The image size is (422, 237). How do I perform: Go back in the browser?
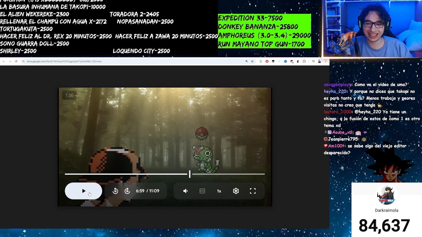(4, 61)
